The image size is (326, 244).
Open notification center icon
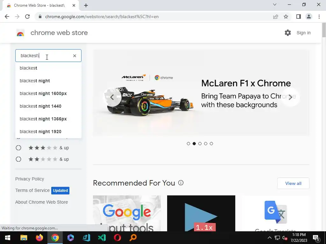[x=316, y=238]
